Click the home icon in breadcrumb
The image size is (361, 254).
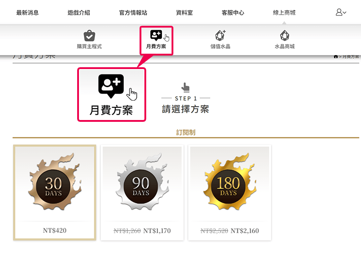point(336,57)
